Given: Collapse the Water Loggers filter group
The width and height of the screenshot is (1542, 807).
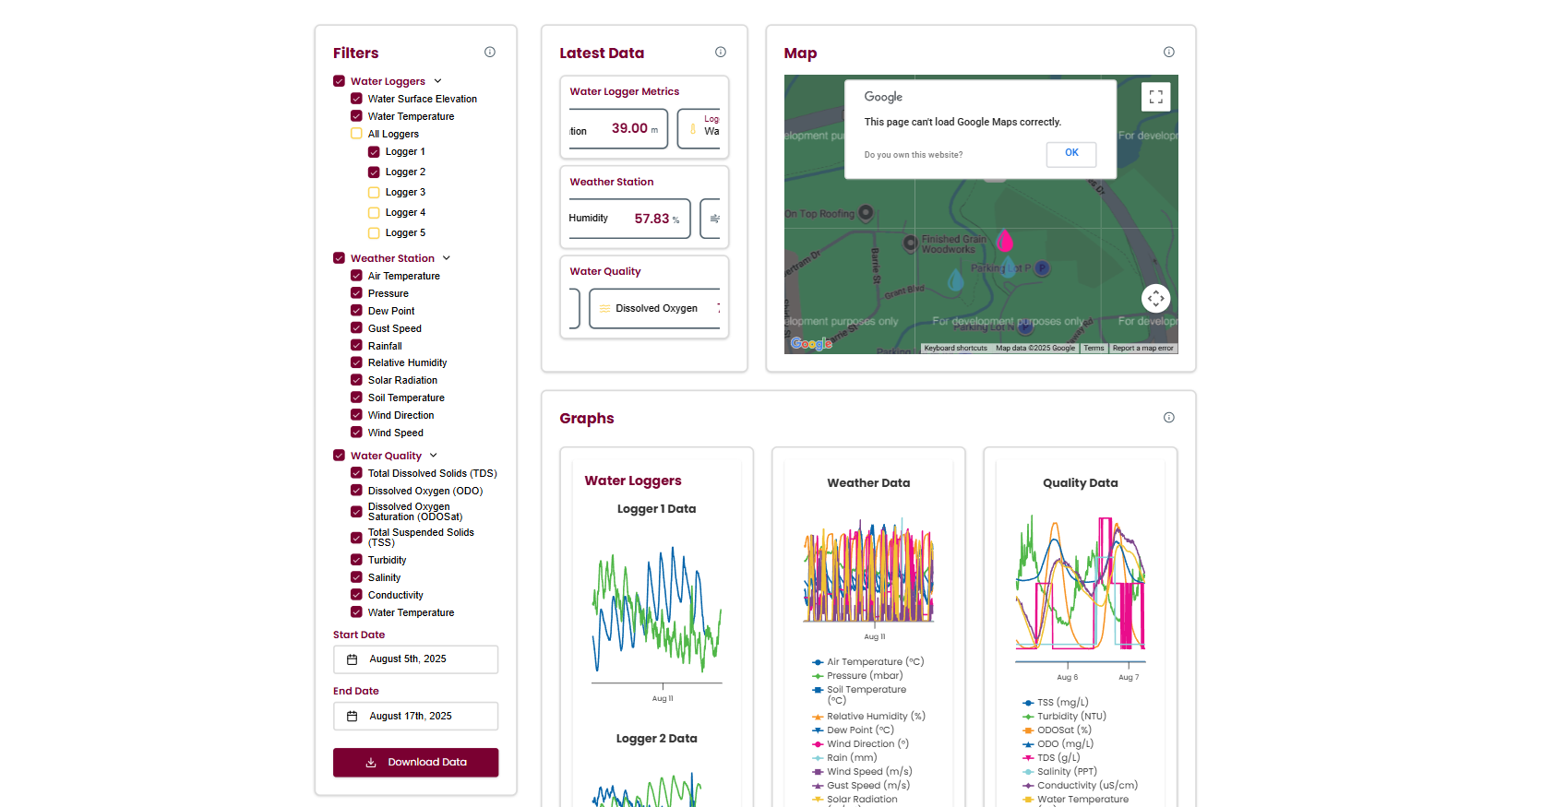Looking at the screenshot, I should pos(438,81).
